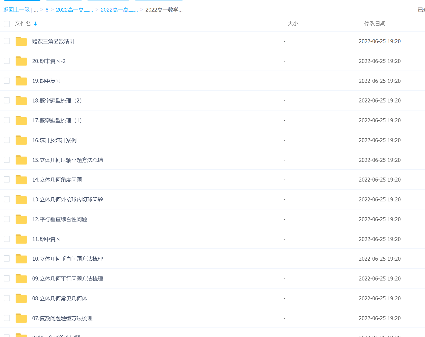Click folder icon for 13.立体几何外接球内切球问题
The image size is (425, 337).
pyautogui.click(x=21, y=200)
